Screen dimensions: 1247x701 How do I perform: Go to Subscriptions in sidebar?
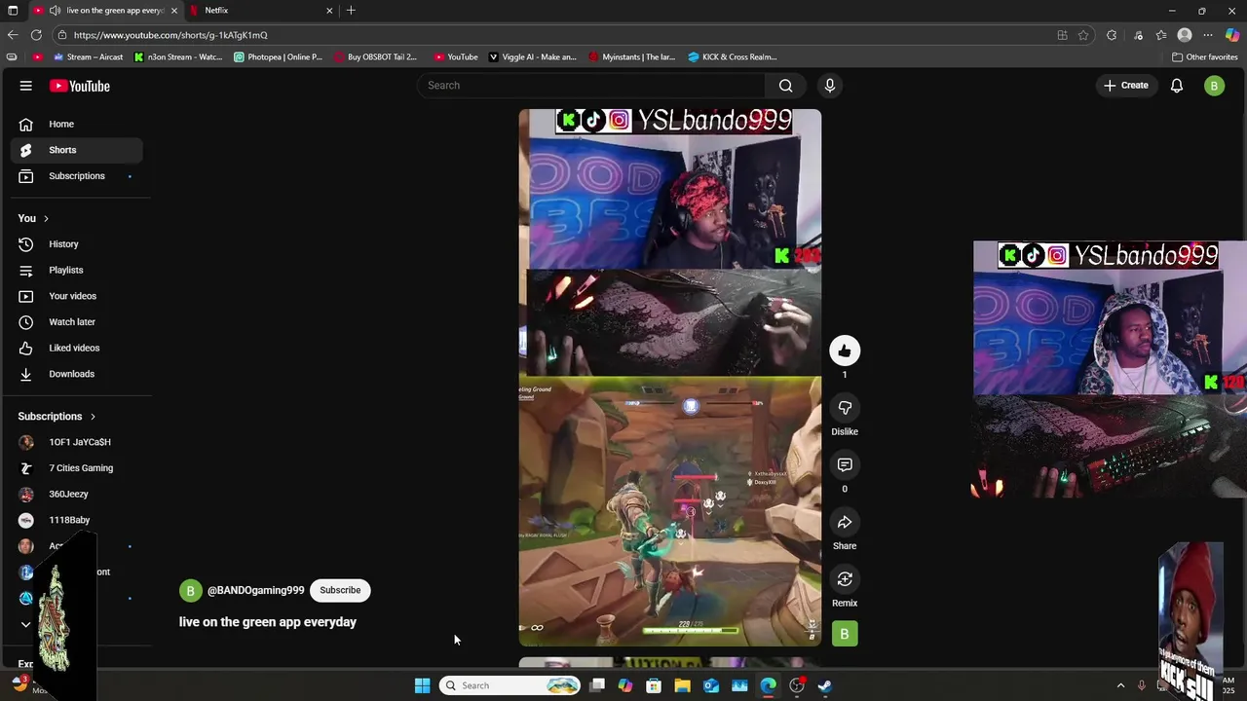click(x=77, y=176)
